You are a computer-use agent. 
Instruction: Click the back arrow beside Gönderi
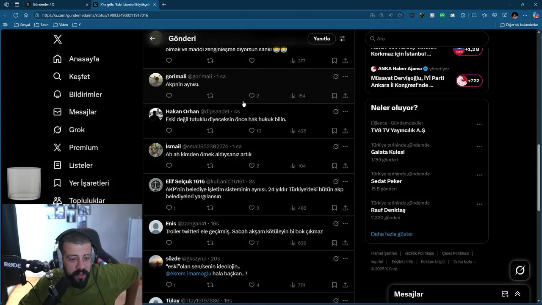click(x=152, y=39)
